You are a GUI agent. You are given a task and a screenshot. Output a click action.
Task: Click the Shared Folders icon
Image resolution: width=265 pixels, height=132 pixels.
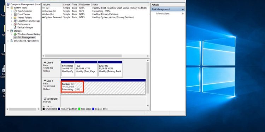(15, 18)
